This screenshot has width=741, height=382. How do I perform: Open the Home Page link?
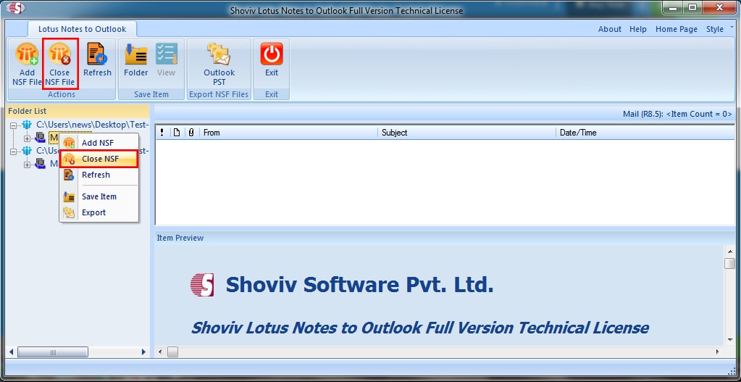click(677, 29)
